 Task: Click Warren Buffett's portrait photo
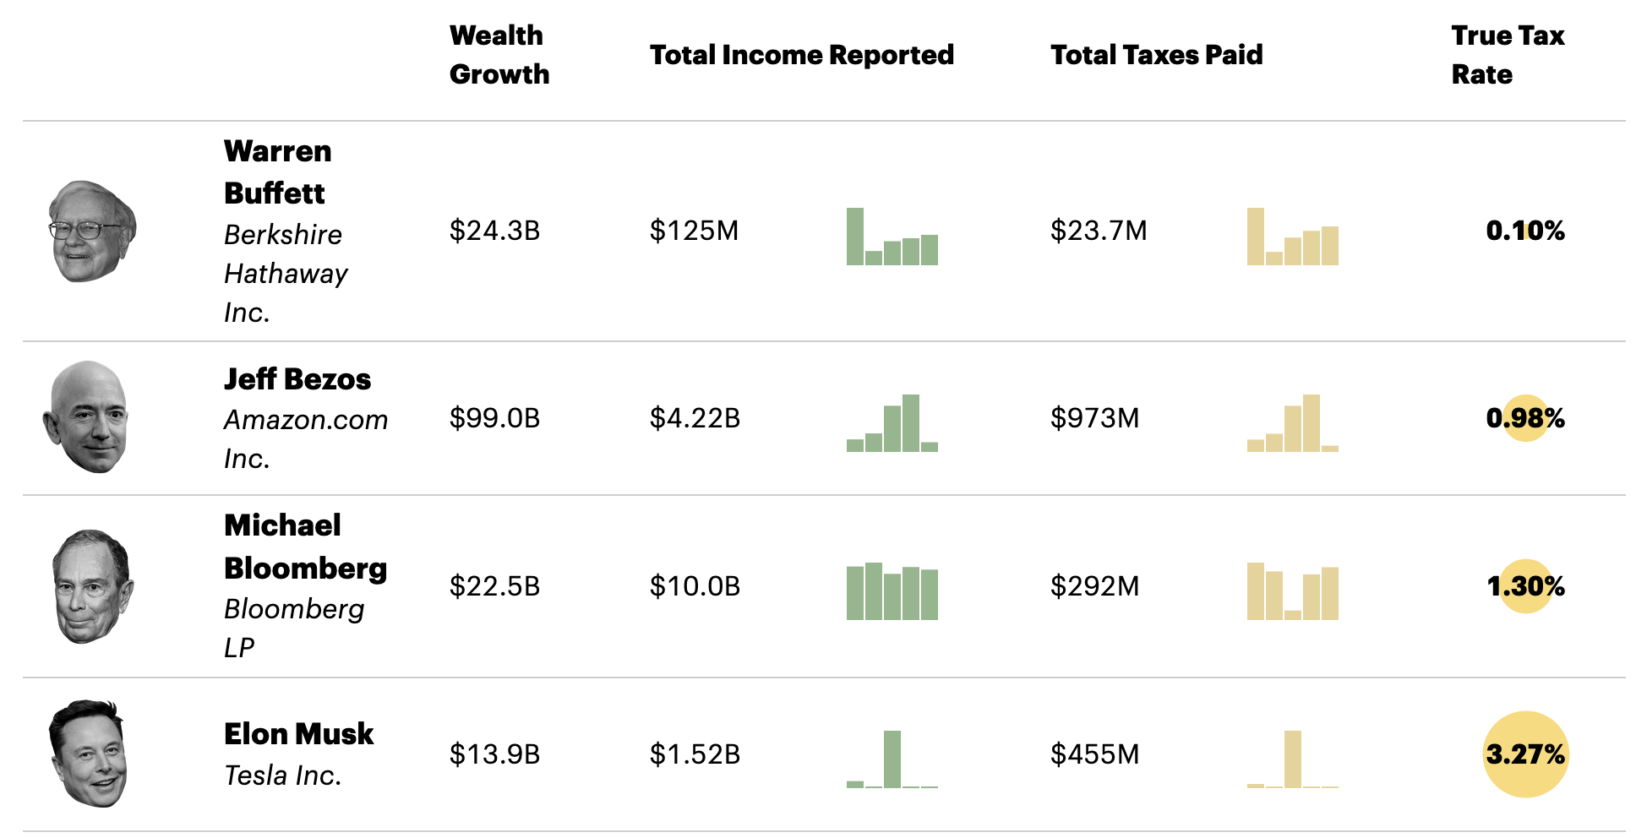pyautogui.click(x=92, y=231)
